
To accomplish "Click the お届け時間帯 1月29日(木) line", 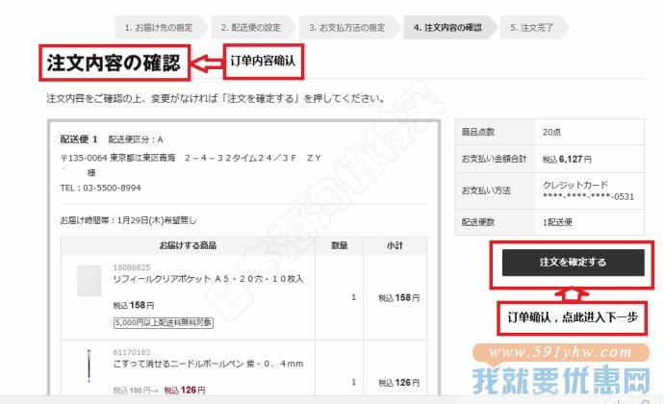I will coord(128,220).
